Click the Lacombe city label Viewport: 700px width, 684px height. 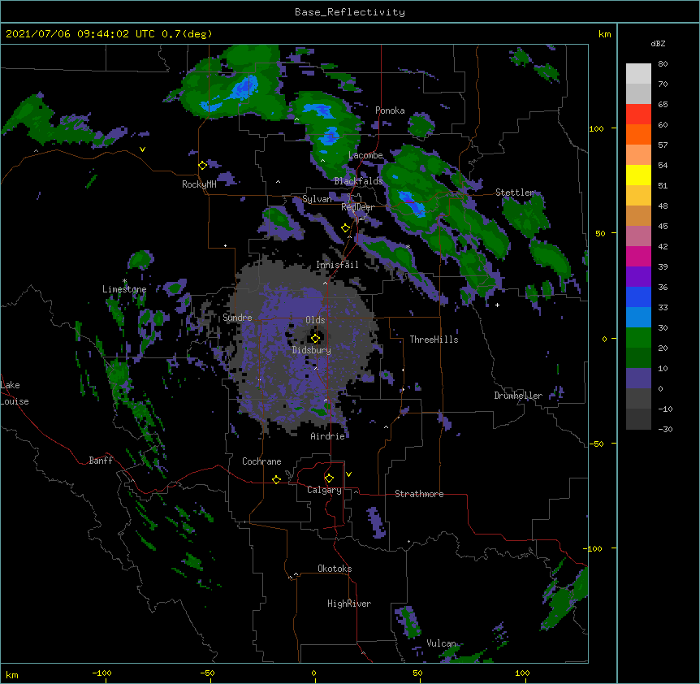tap(365, 155)
